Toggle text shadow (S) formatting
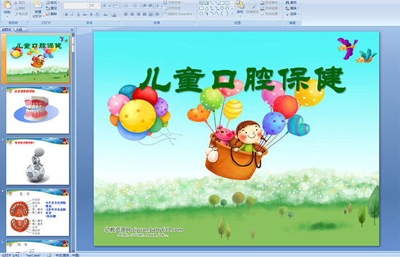 click(91, 14)
